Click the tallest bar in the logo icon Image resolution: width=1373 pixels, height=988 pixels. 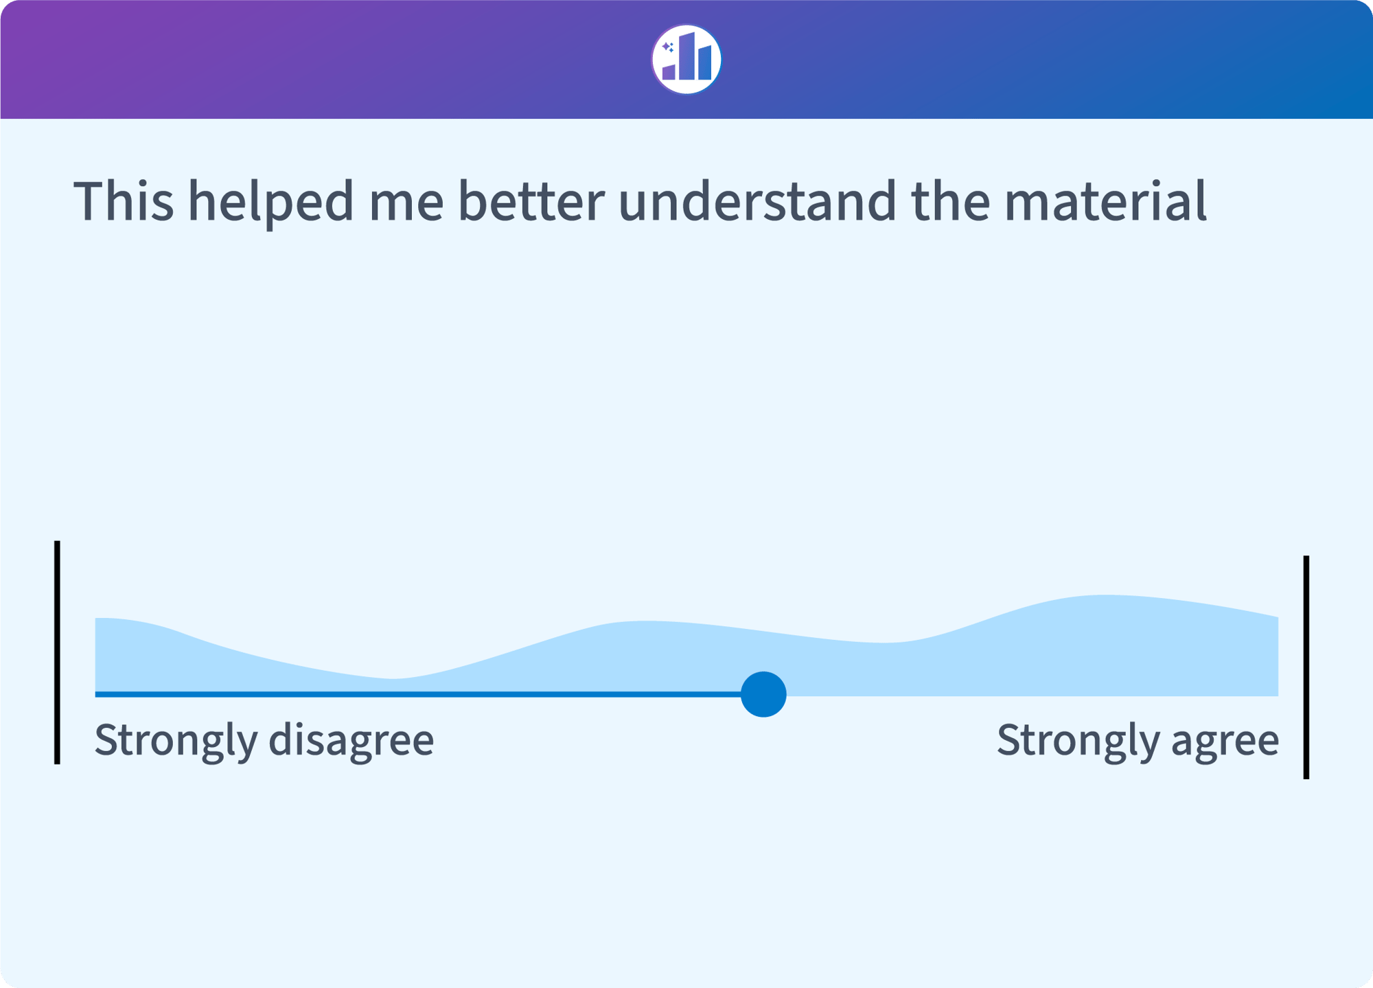[x=686, y=56]
